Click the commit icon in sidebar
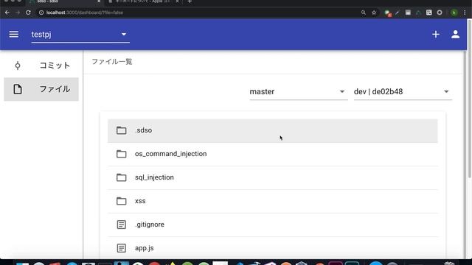Image resolution: width=472 pixels, height=265 pixels. click(x=18, y=66)
